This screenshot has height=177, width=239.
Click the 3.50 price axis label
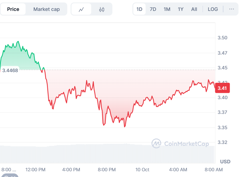point(223,38)
